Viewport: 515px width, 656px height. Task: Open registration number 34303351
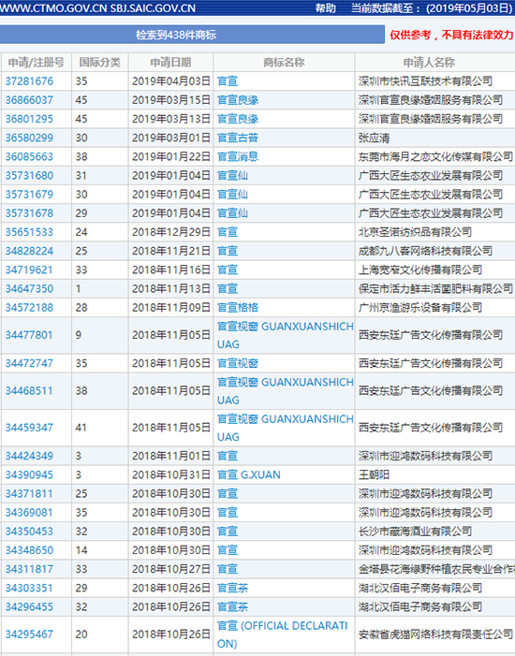click(29, 588)
